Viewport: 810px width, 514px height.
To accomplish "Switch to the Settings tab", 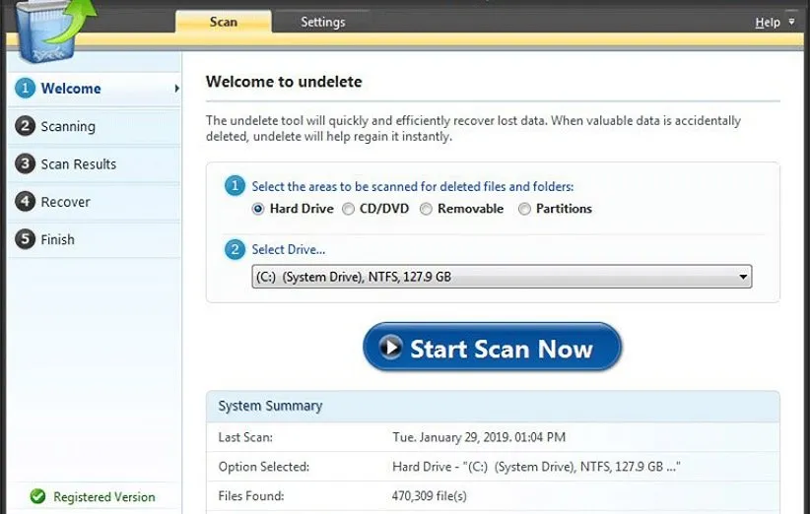I will coord(322,22).
